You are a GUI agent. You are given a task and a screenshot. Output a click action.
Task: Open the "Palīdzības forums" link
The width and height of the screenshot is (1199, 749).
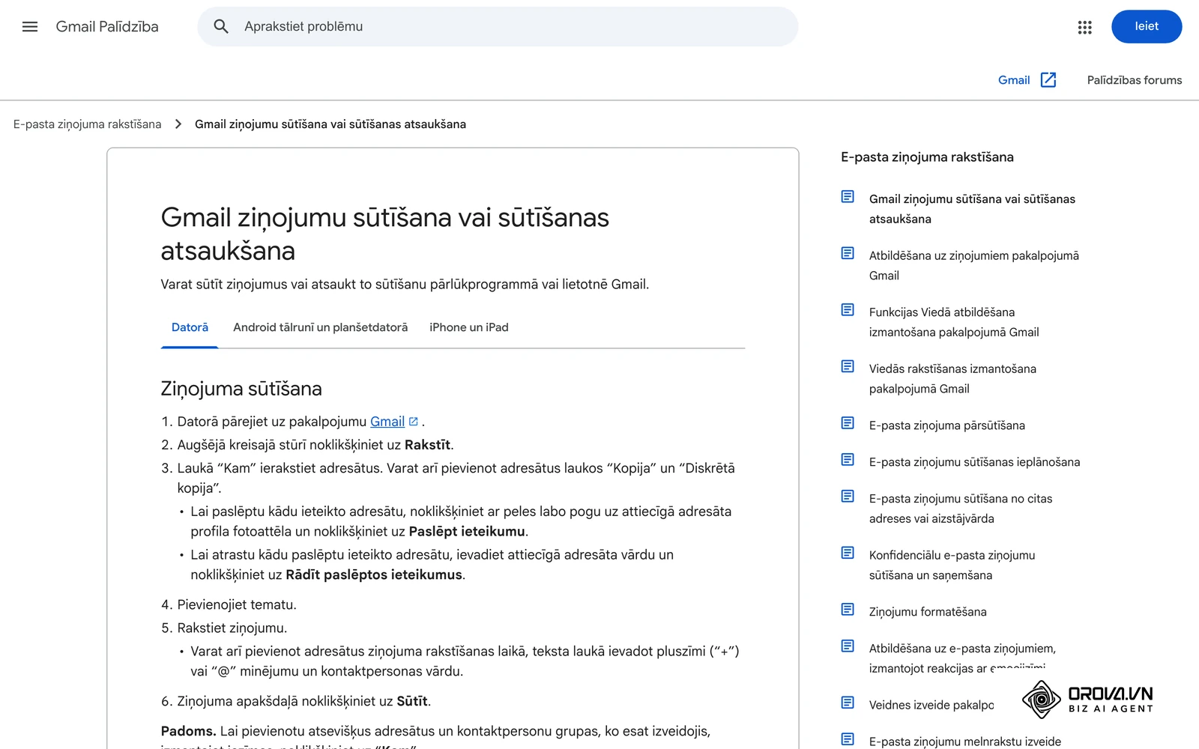coord(1135,80)
